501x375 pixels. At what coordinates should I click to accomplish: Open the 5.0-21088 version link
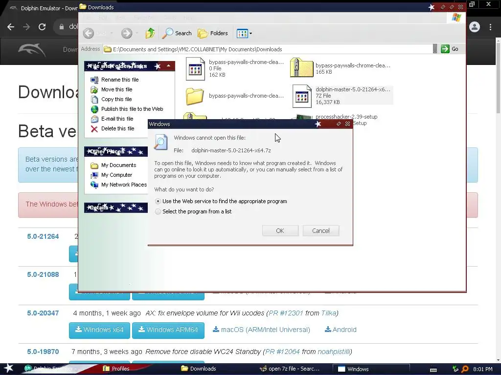tap(43, 274)
